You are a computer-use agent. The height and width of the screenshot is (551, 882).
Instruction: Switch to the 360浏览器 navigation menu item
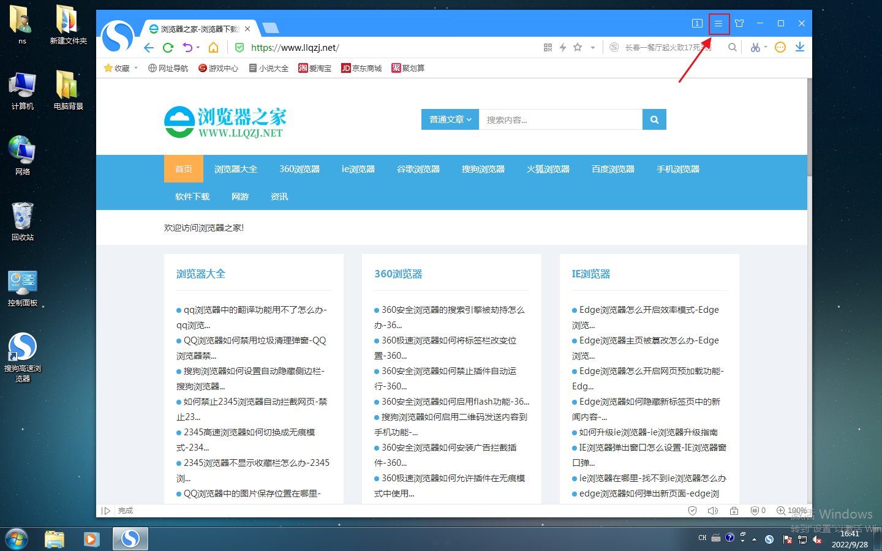point(299,169)
